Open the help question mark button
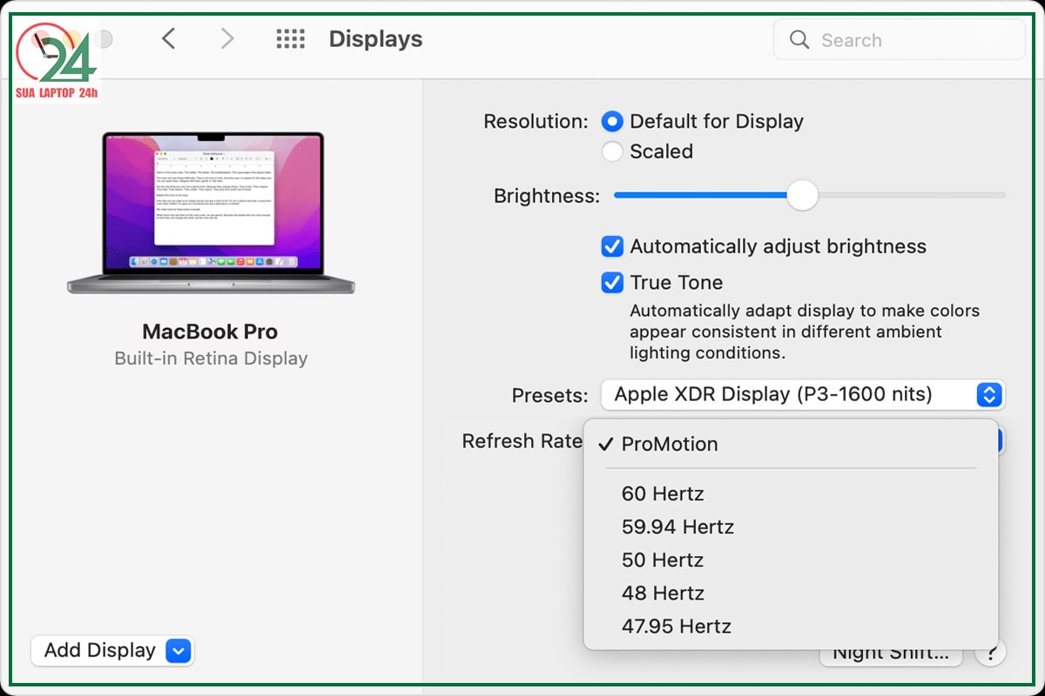 991,652
